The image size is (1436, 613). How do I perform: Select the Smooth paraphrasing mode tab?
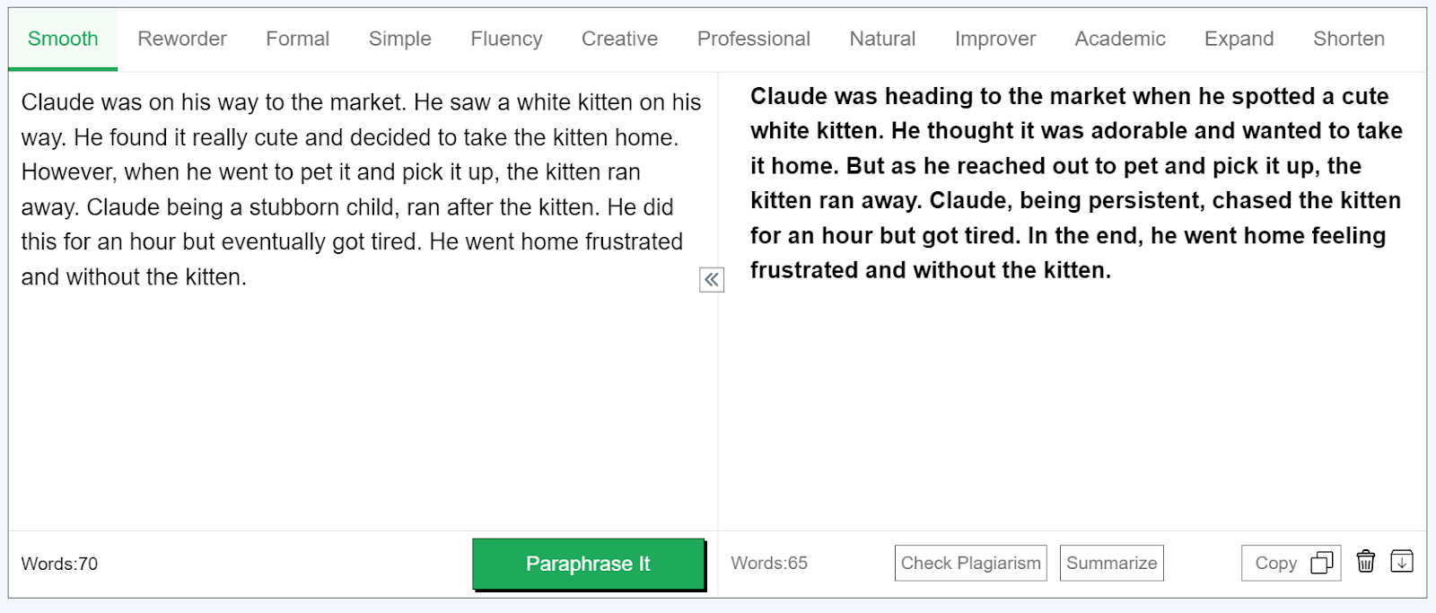click(63, 39)
